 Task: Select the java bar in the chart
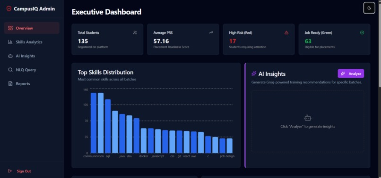click(x=122, y=133)
